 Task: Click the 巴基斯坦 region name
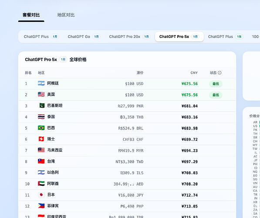[55, 106]
